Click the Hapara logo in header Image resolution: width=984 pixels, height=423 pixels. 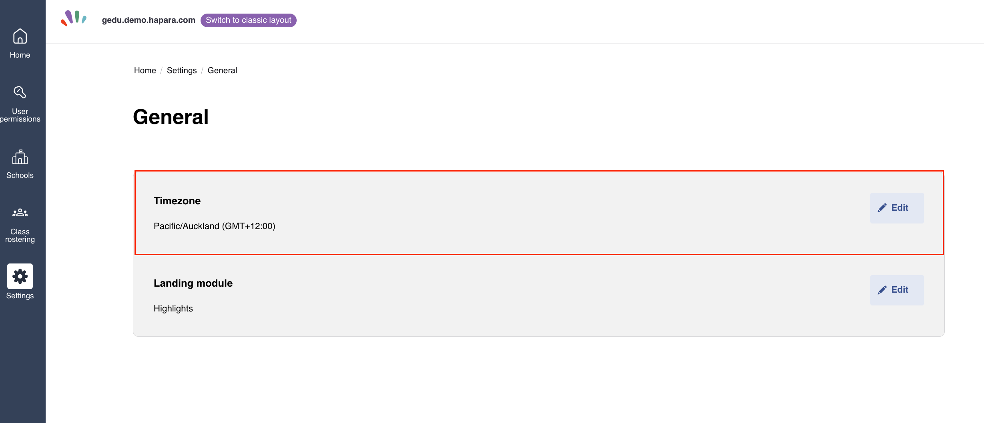[x=74, y=18]
